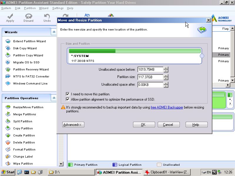
Task: Click Unallocated space after input field
Action: [x=150, y=85]
